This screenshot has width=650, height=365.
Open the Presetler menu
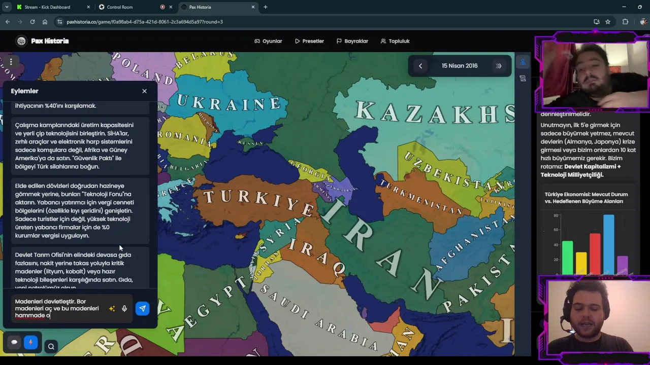[309, 41]
